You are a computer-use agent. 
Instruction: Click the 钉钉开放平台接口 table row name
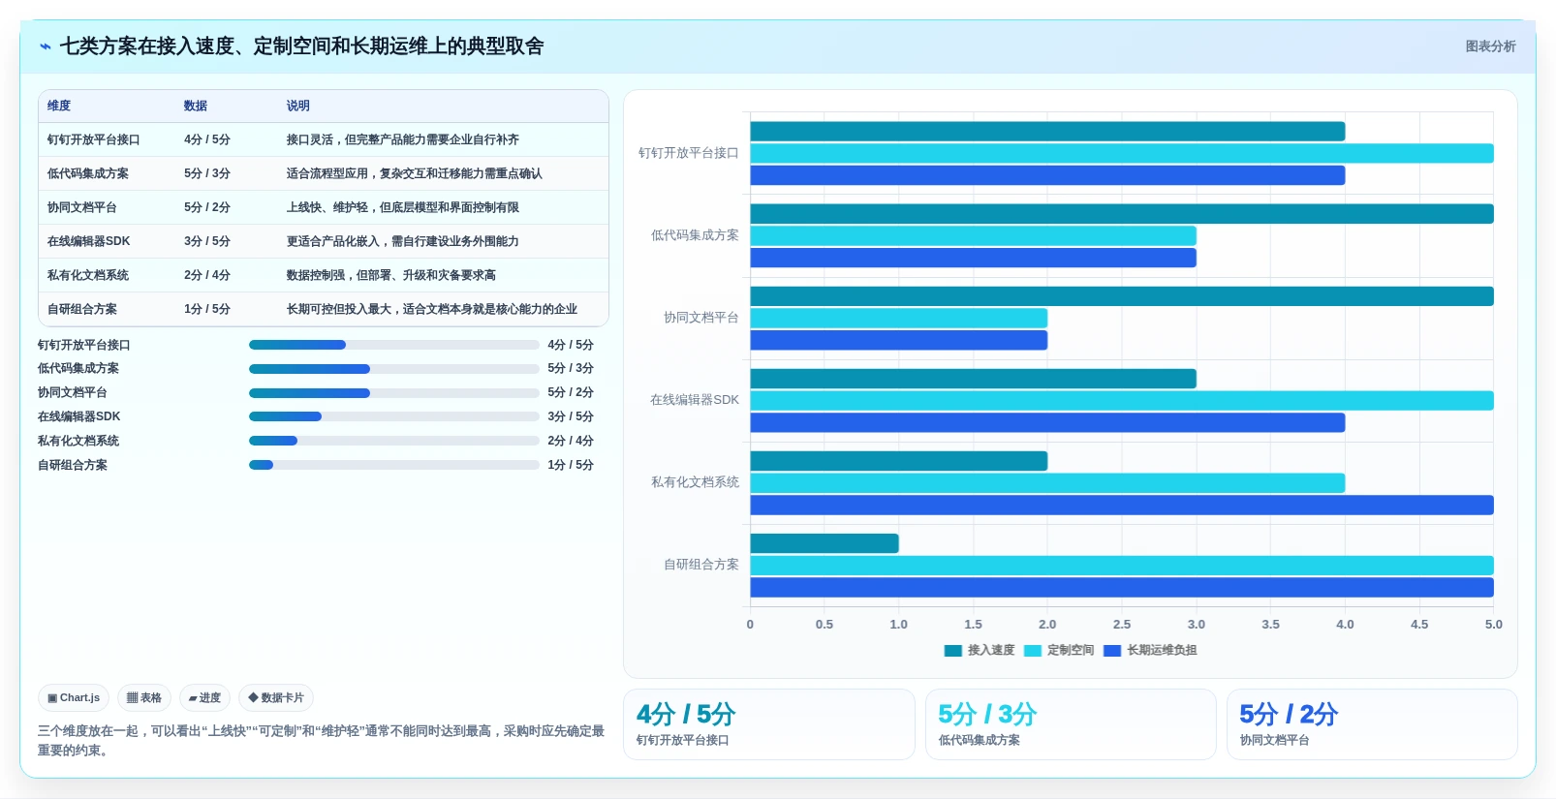tap(94, 139)
